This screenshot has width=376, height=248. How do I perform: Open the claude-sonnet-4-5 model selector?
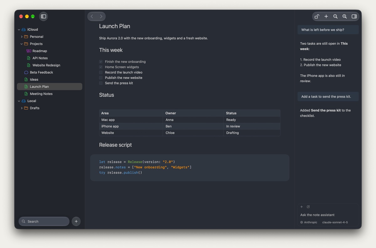click(x=335, y=222)
